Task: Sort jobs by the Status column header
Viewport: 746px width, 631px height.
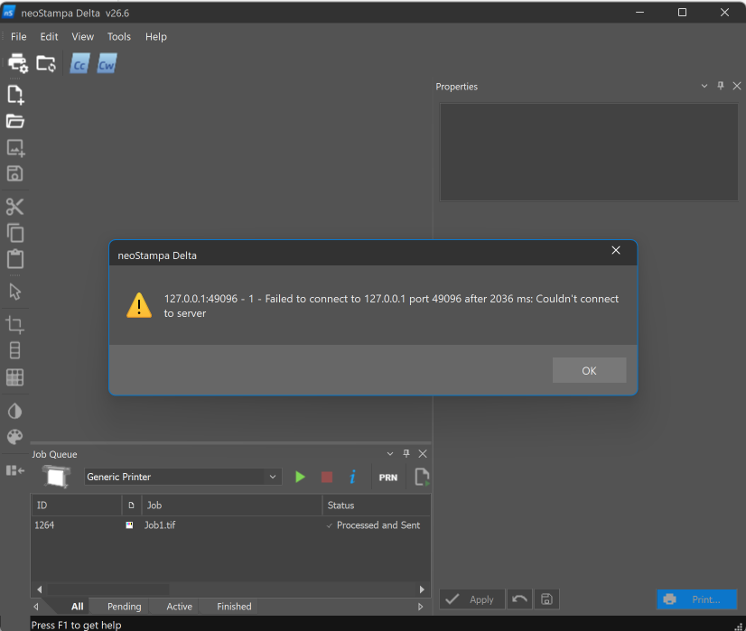Action: point(377,505)
